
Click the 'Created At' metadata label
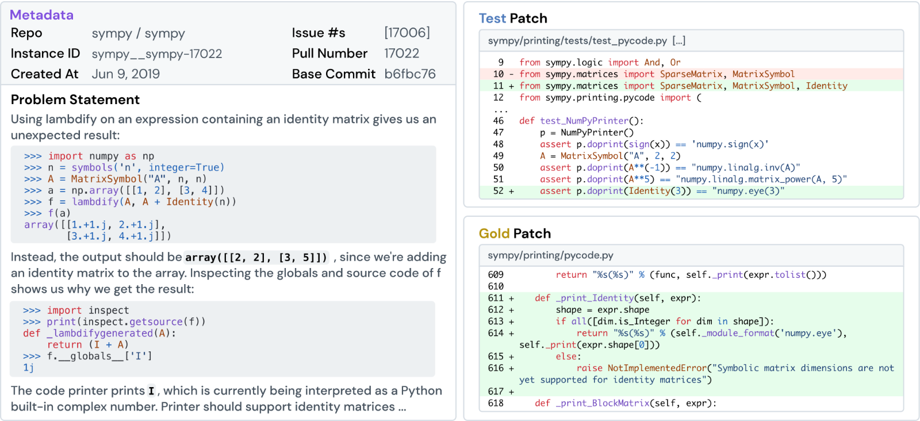(x=45, y=74)
